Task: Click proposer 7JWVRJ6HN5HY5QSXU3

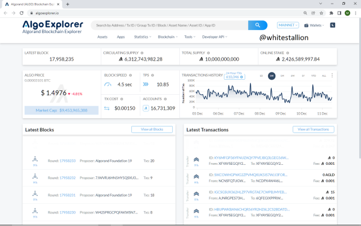Action: pyautogui.click(x=117, y=178)
